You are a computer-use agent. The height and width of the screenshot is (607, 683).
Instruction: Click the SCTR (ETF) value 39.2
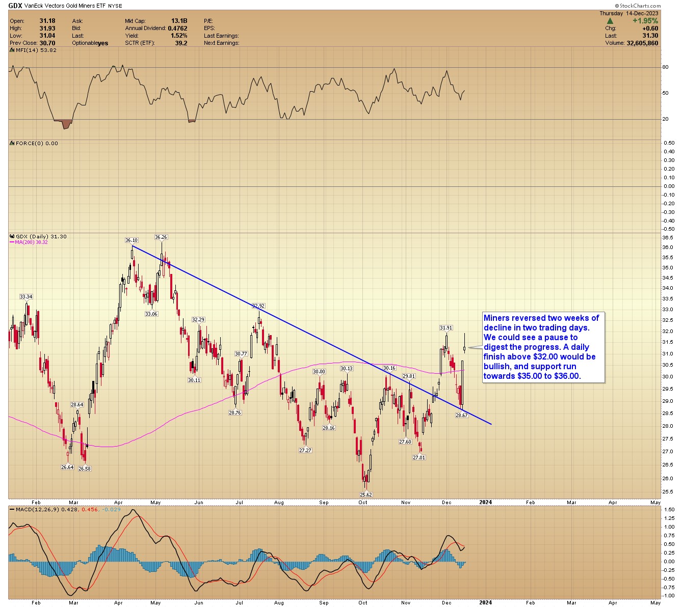(x=181, y=43)
